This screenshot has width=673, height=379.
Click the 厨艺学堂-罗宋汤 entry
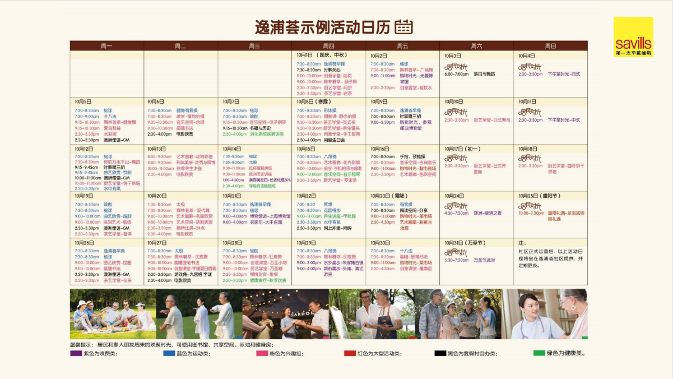tap(340, 181)
